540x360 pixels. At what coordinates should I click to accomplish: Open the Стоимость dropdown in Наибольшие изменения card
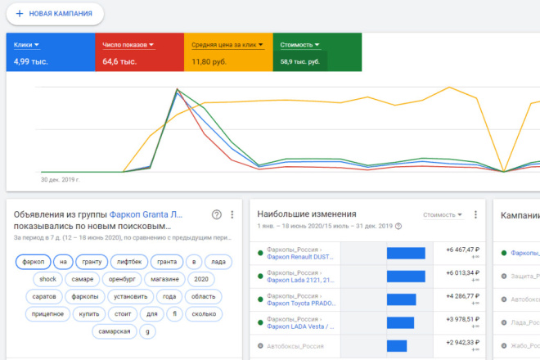coord(442,214)
